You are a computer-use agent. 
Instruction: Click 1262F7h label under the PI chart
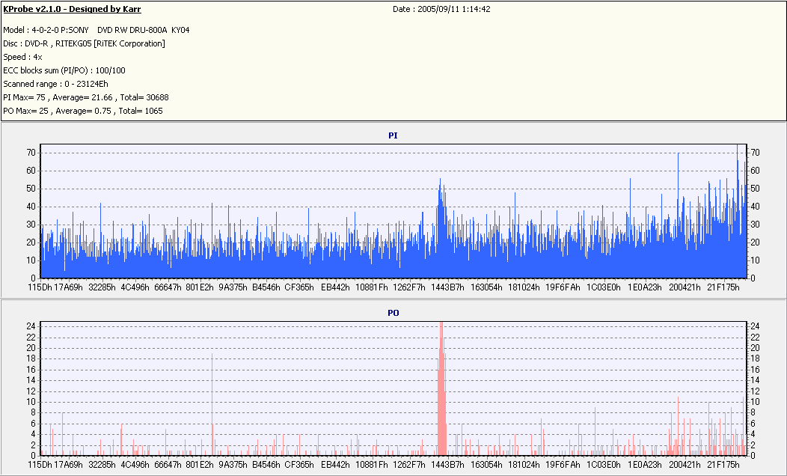[408, 287]
